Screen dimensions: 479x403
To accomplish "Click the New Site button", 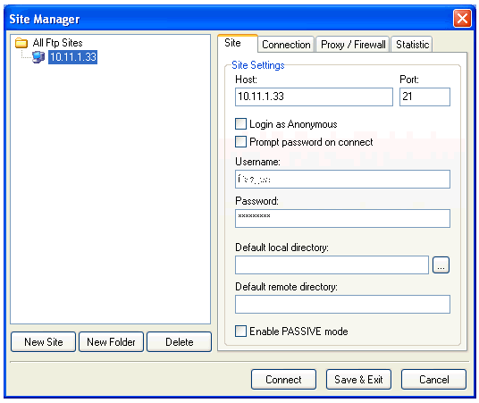I will coord(44,342).
